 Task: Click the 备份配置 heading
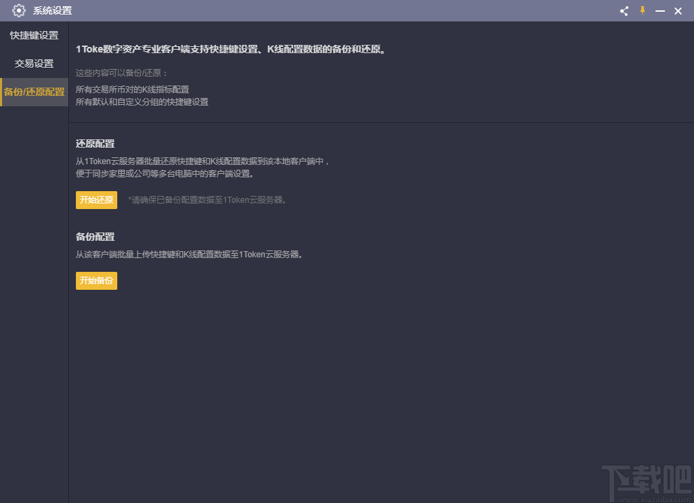pos(95,237)
